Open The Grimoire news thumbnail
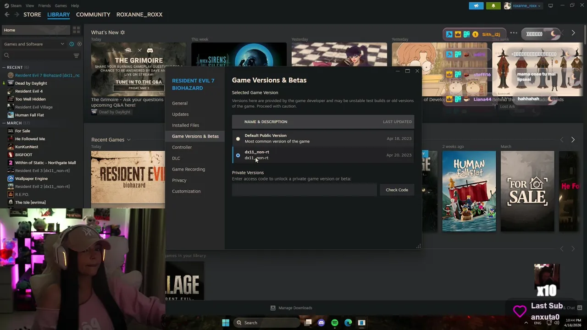This screenshot has width=587, height=330. point(138,69)
